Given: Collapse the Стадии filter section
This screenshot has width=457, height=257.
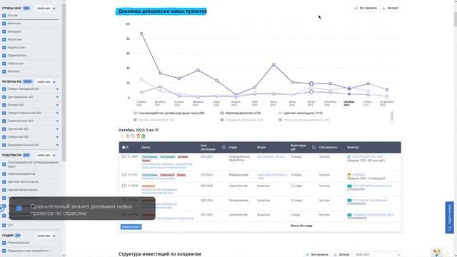Looking at the screenshot, I should (x=54, y=236).
